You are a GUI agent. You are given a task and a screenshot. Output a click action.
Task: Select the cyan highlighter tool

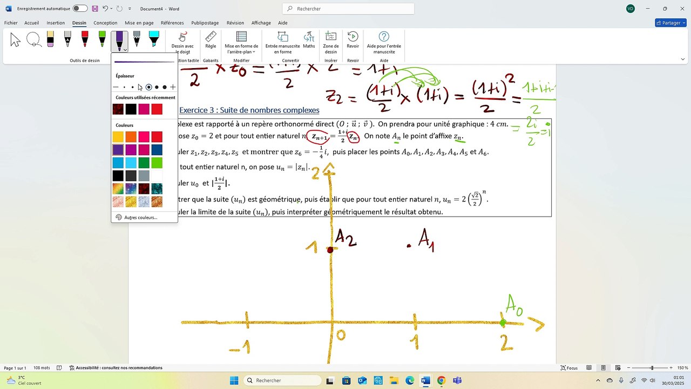click(x=154, y=39)
